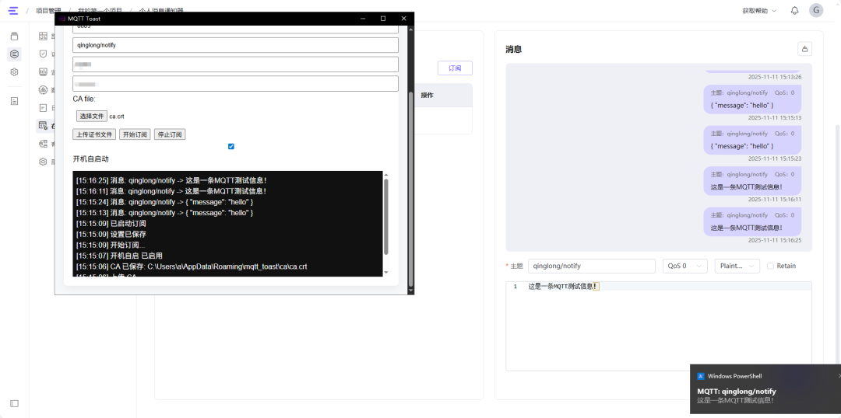Open the gear icon in side menu

[43, 162]
